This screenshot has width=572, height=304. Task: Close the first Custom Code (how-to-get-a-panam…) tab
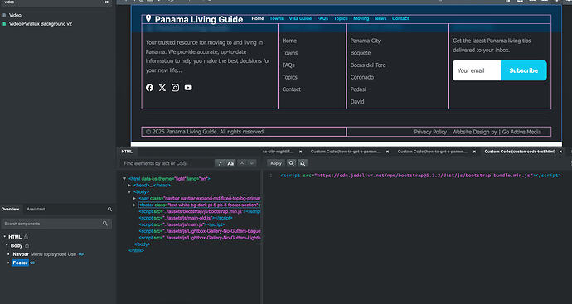387,152
